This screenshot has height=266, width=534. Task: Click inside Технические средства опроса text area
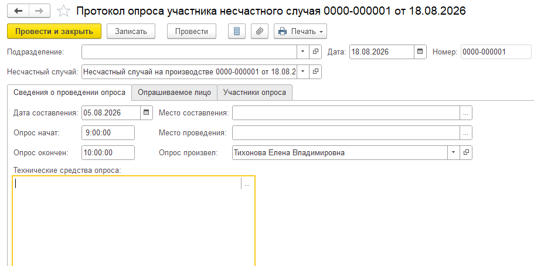pyautogui.click(x=134, y=221)
